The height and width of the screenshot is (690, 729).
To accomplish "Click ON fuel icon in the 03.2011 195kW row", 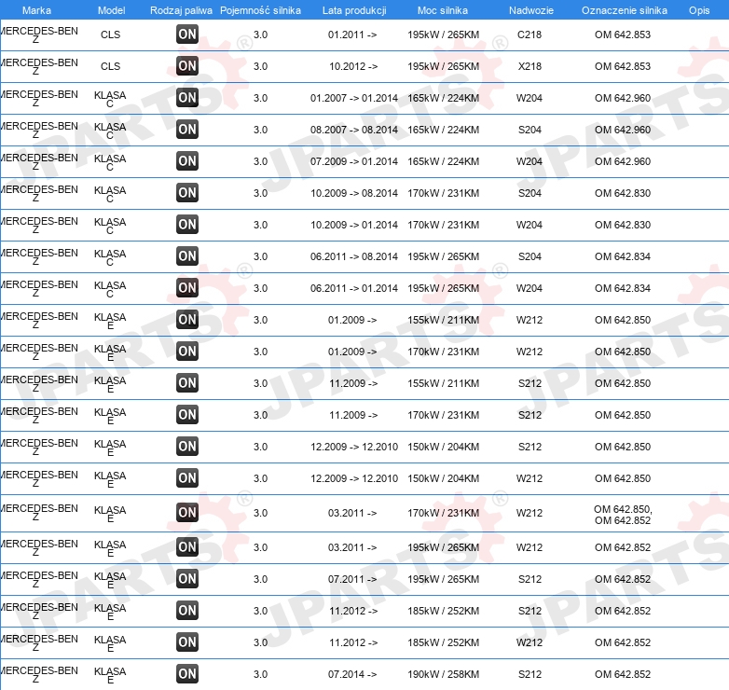I will pyautogui.click(x=187, y=546).
